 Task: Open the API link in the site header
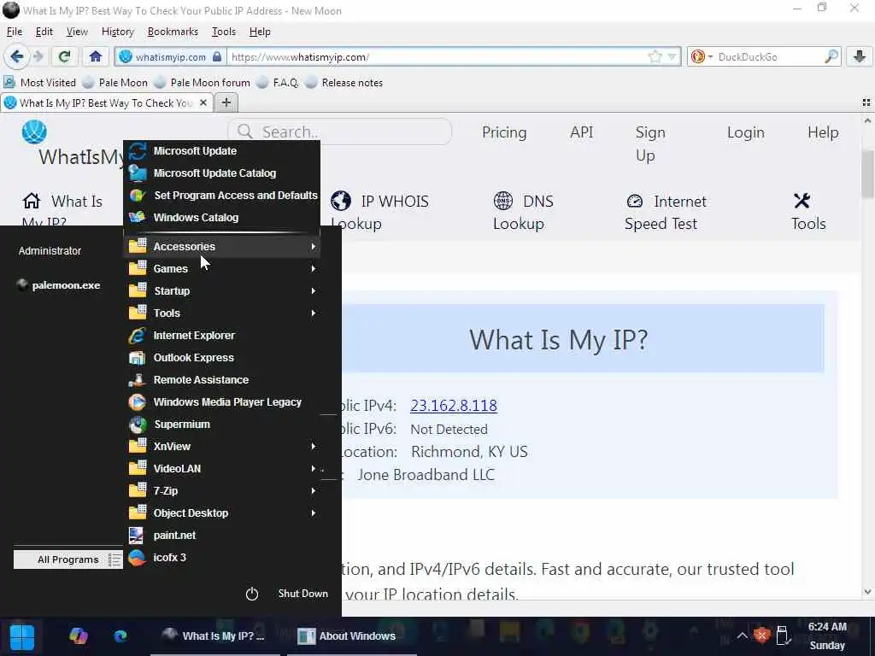581,132
